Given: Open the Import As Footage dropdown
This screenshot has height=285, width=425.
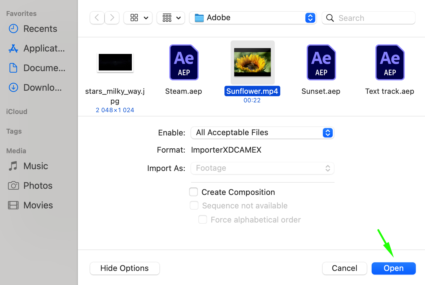Looking at the screenshot, I should tap(262, 168).
